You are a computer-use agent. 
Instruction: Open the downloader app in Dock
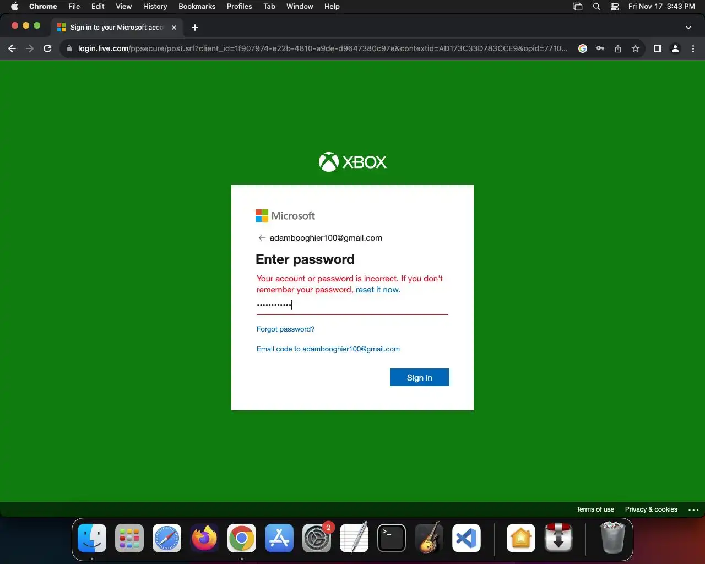coord(558,538)
